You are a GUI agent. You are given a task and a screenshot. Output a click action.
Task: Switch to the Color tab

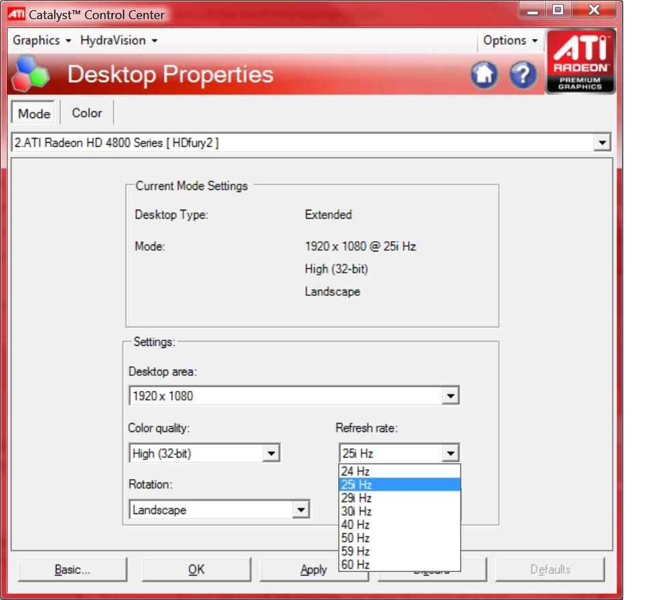(x=87, y=113)
